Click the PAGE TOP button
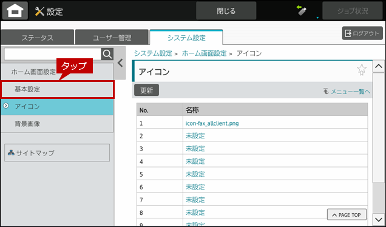This screenshot has height=227, width=386. (347, 215)
